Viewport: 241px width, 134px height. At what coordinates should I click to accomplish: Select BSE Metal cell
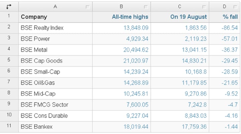(x=56, y=50)
